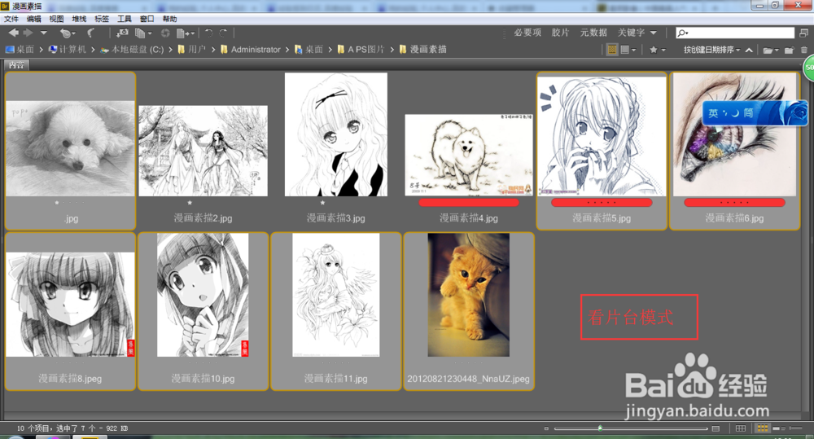Go forward using the forward arrow
The height and width of the screenshot is (439, 814).
(x=28, y=33)
